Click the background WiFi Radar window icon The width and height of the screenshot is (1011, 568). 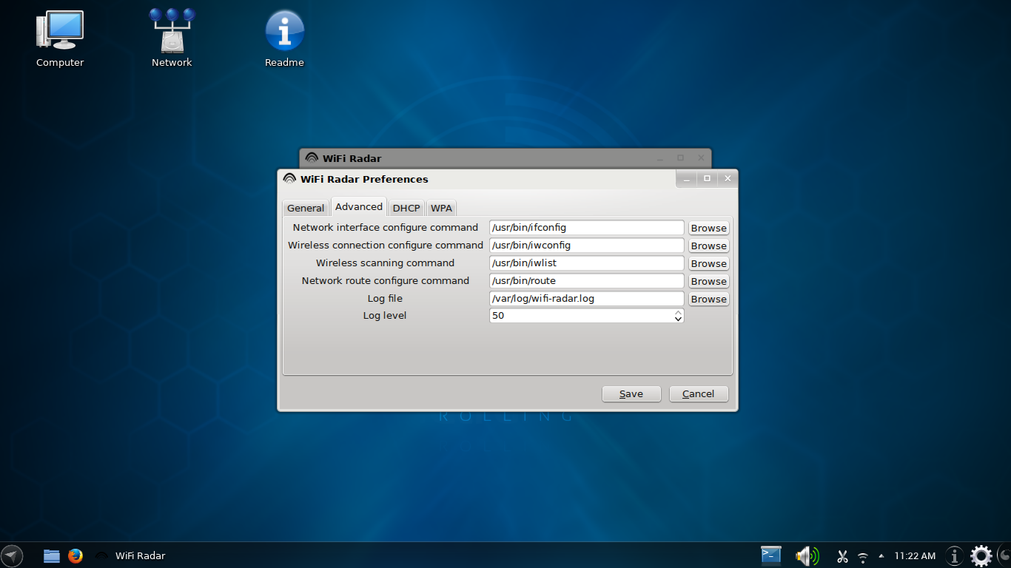pyautogui.click(x=312, y=158)
